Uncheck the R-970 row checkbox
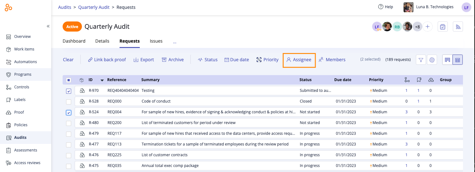This screenshot has height=172, width=475. click(x=69, y=91)
